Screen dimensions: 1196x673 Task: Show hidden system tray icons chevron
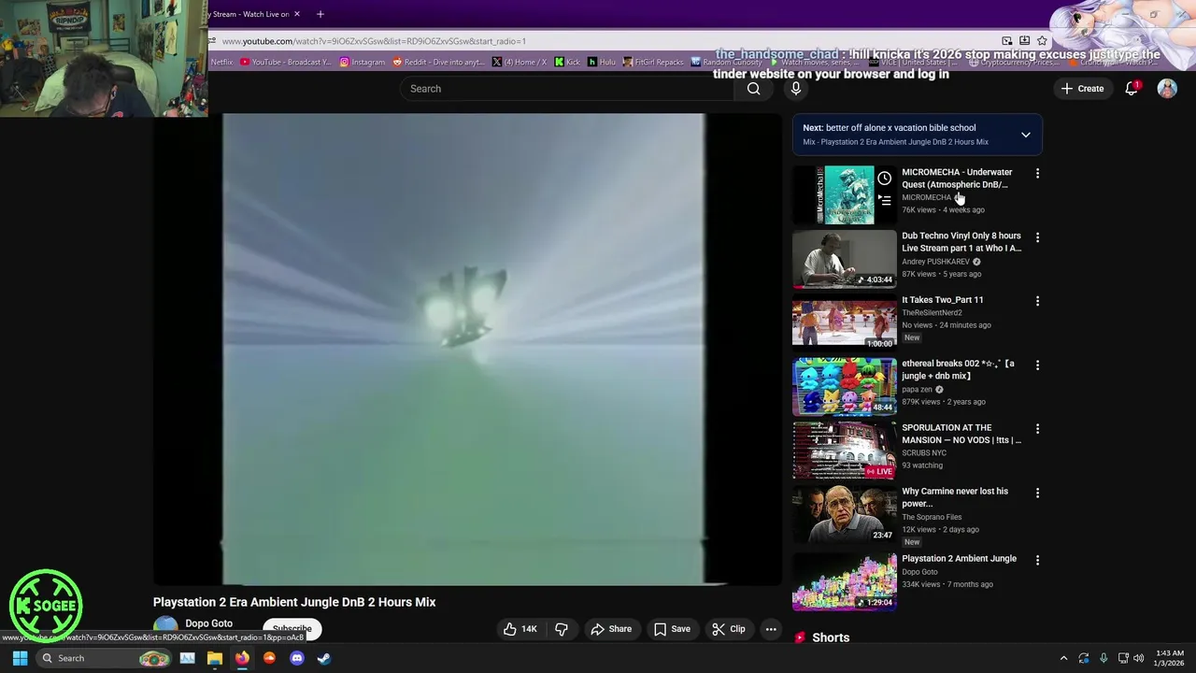coord(1063,658)
